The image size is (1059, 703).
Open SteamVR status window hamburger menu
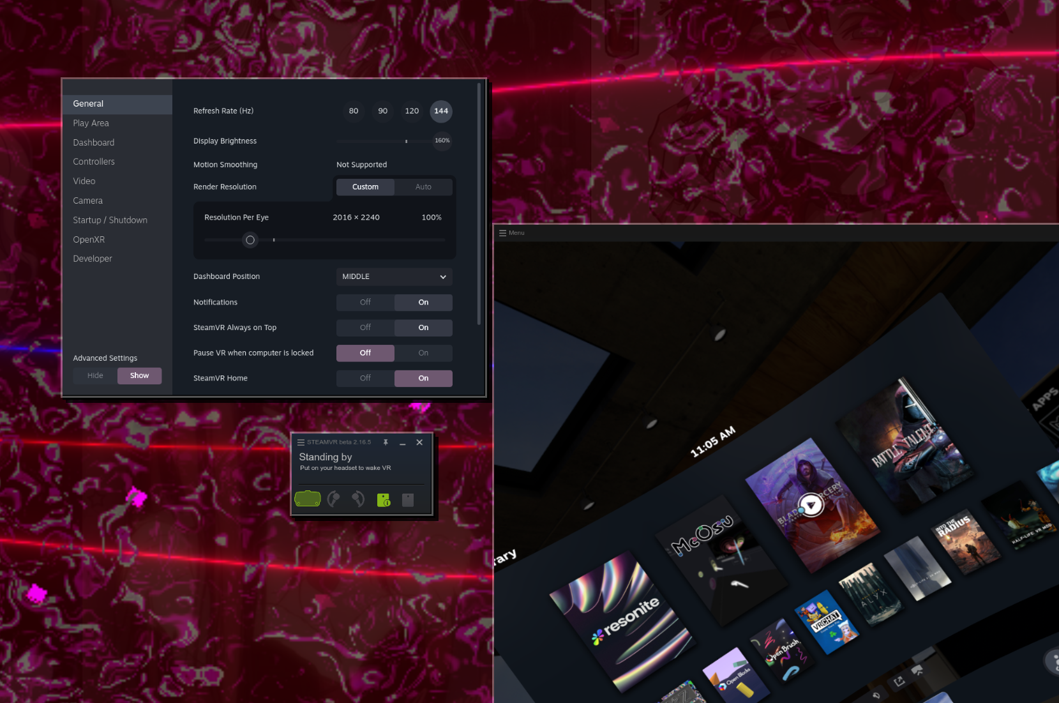(301, 442)
